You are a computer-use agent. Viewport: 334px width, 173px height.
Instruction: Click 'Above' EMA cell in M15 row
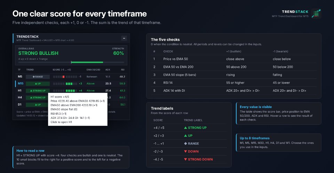[90, 84]
